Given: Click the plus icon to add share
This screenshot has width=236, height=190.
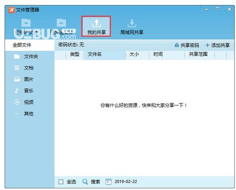Looking at the screenshot, I should (207, 45).
